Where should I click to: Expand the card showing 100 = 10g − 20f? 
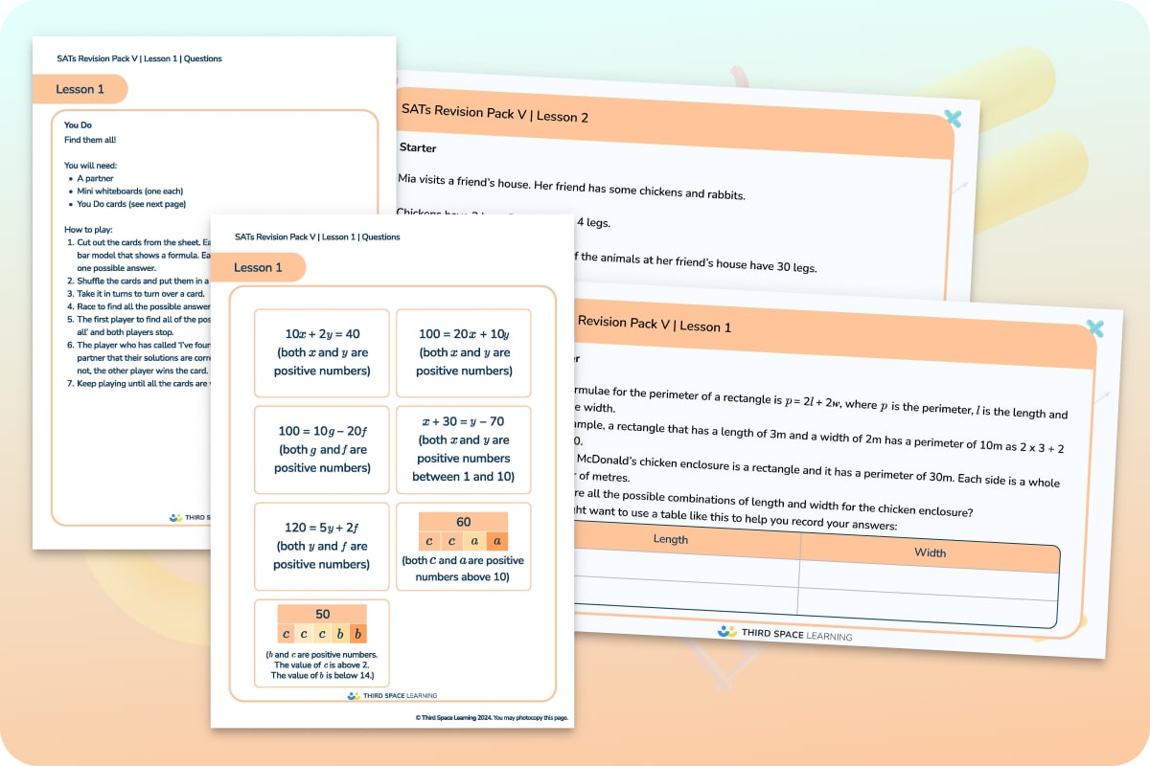pos(321,450)
